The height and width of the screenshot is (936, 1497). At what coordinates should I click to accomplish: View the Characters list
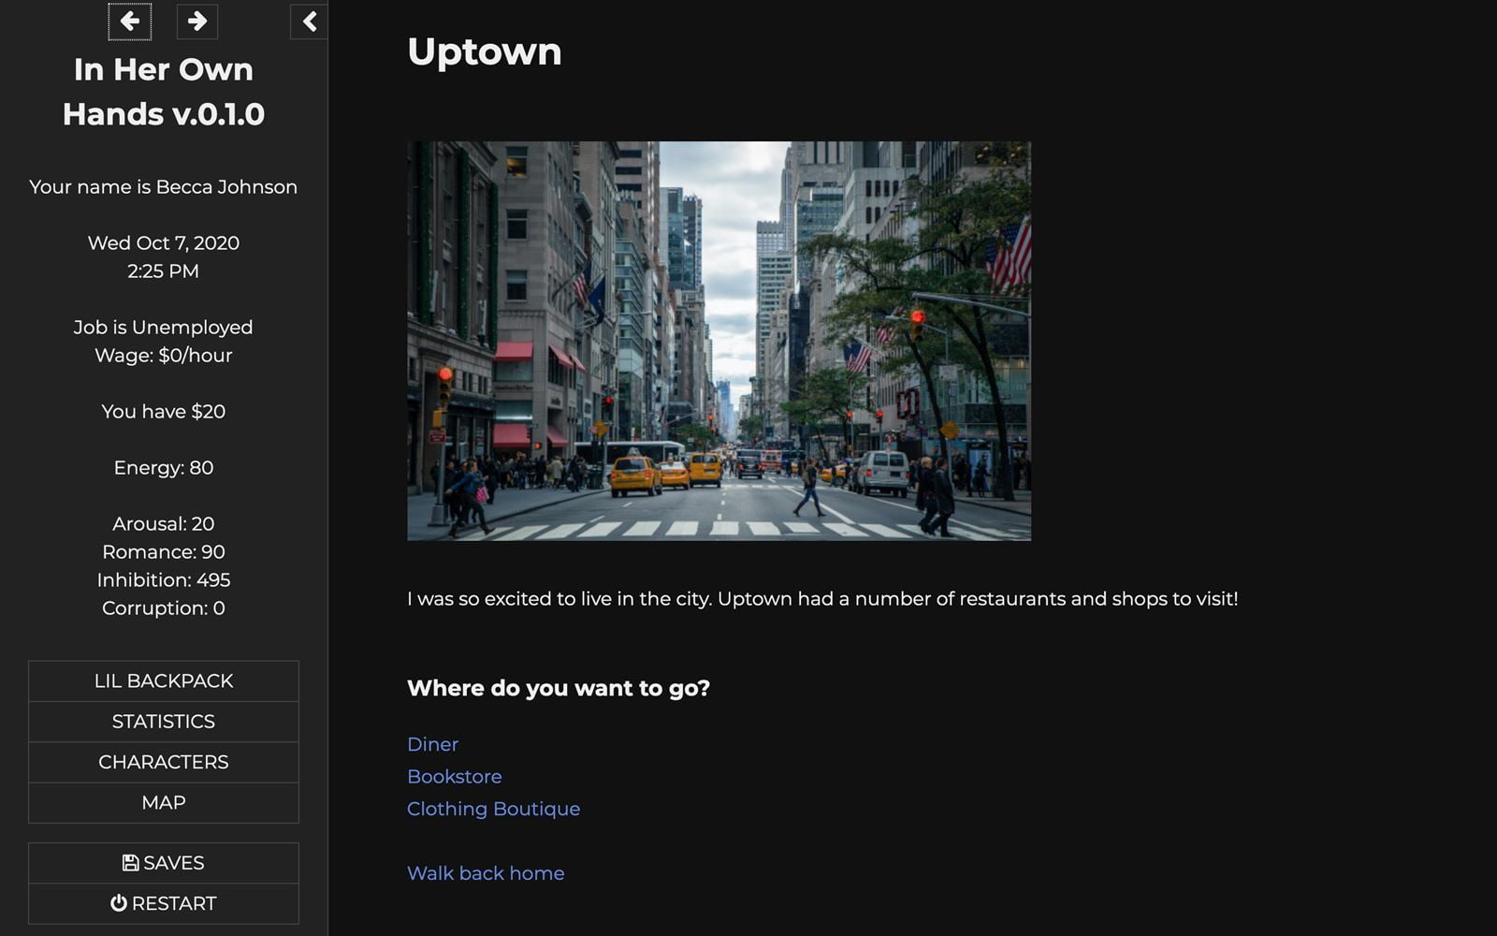point(164,762)
